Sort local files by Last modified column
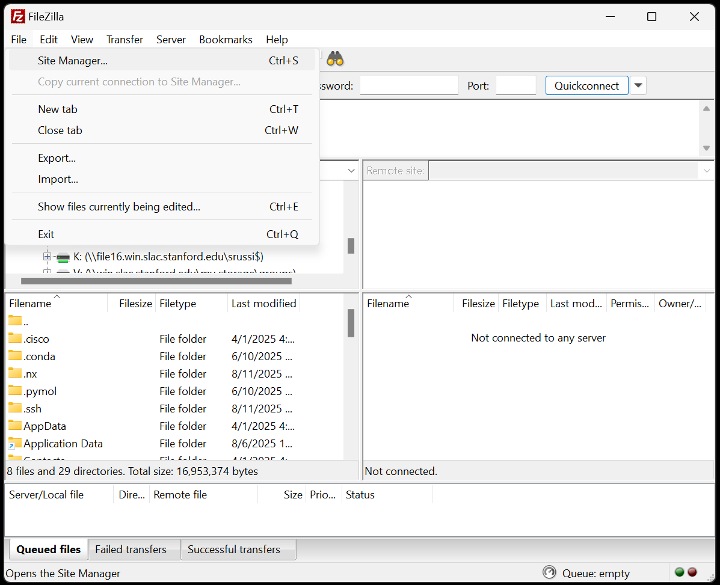 pos(263,304)
